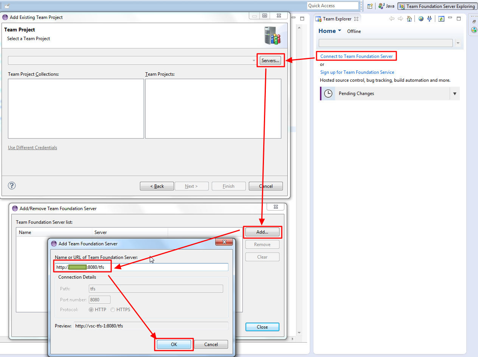Screen dimensions: 478x357
Task: Open the Home dropdown in Team Explorer
Action: pos(340,30)
